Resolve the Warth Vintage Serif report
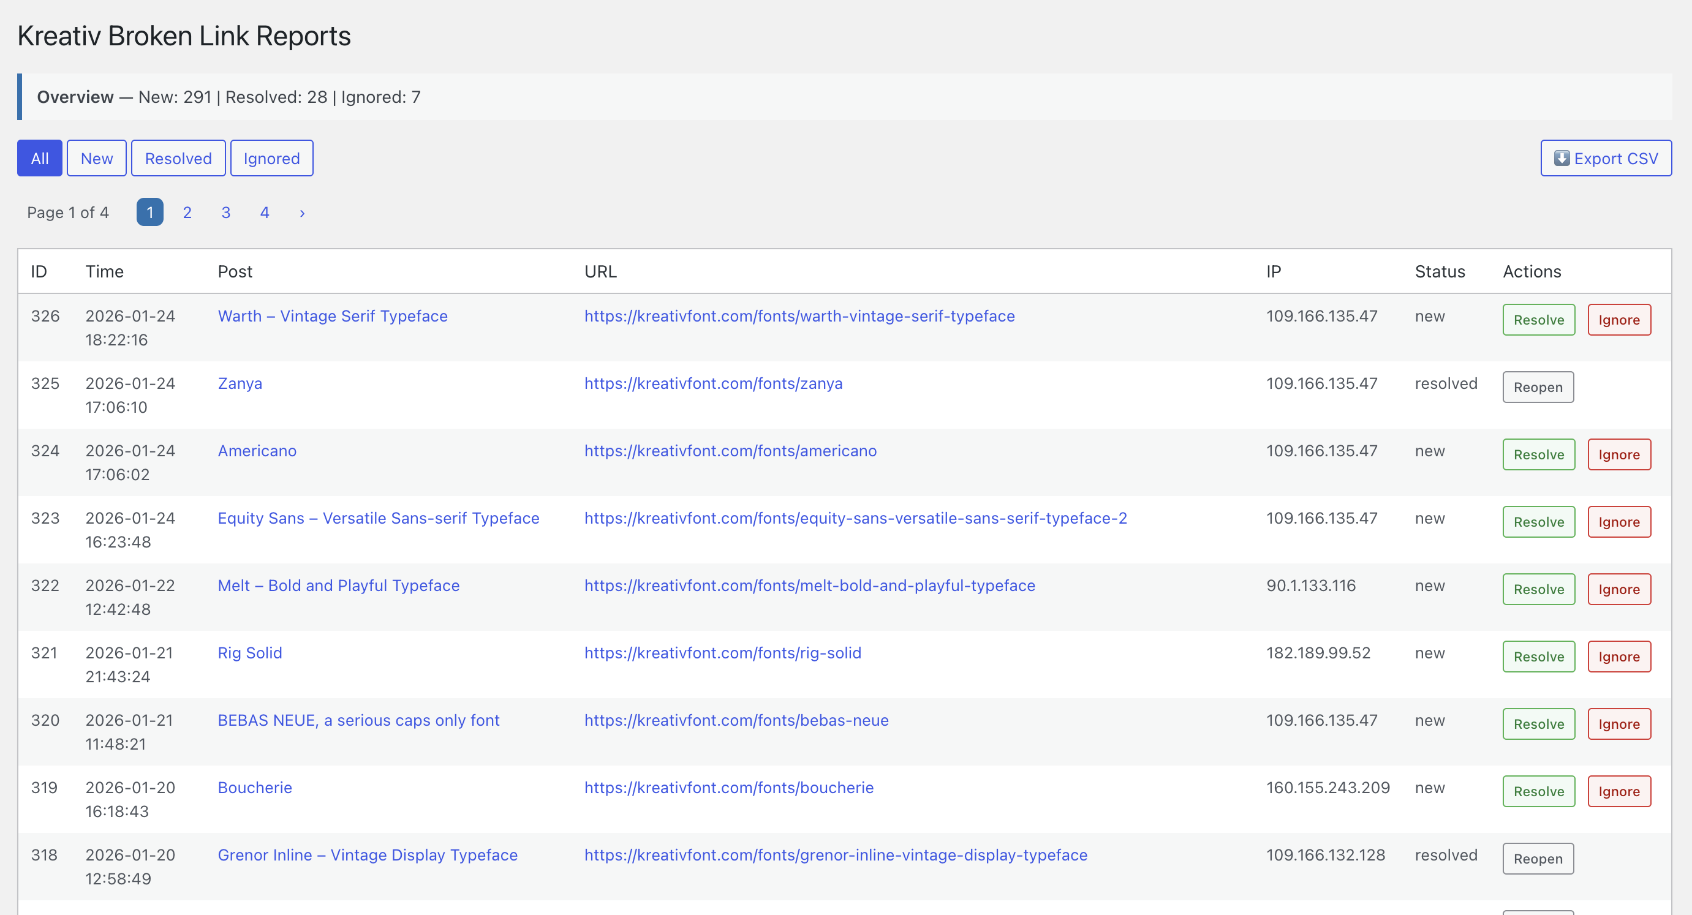This screenshot has width=1692, height=915. pos(1538,320)
